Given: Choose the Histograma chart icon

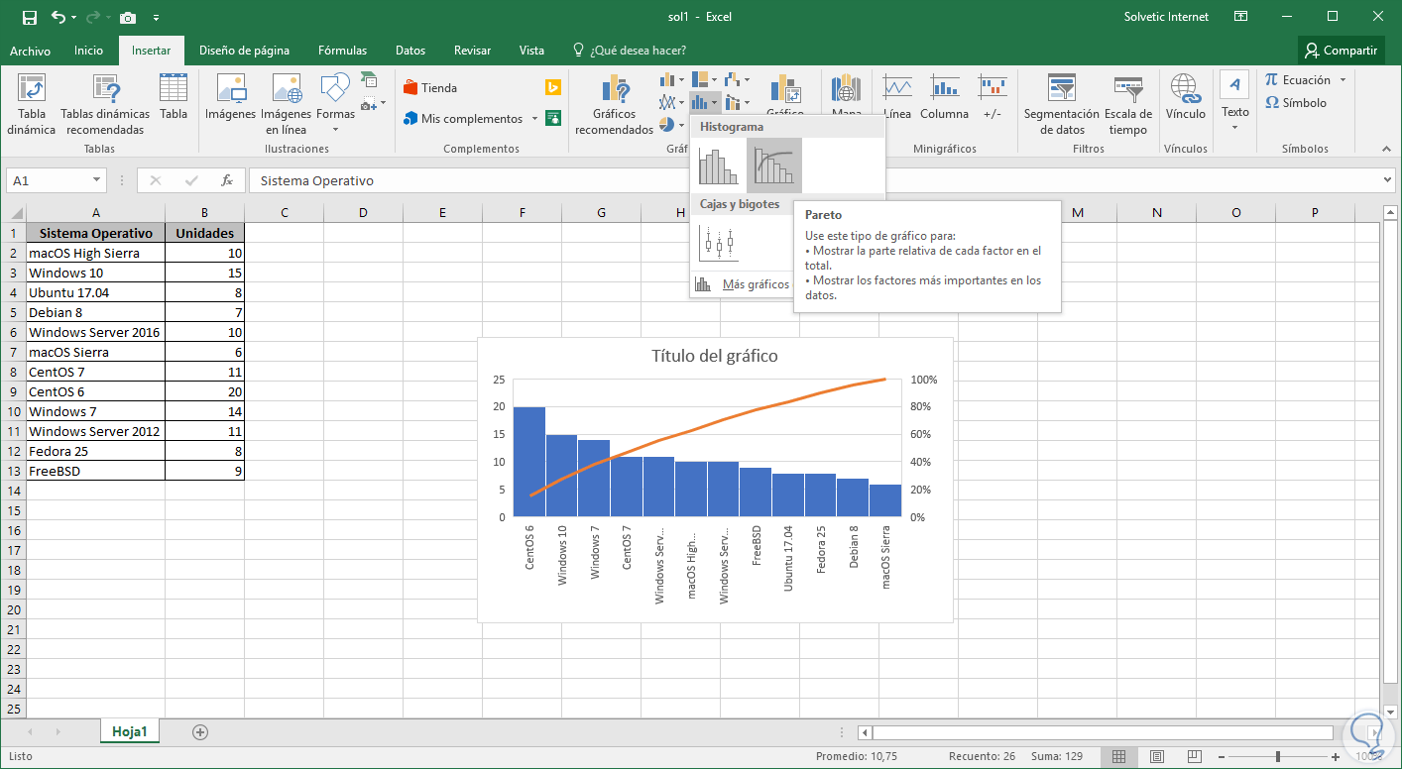Looking at the screenshot, I should click(x=718, y=165).
